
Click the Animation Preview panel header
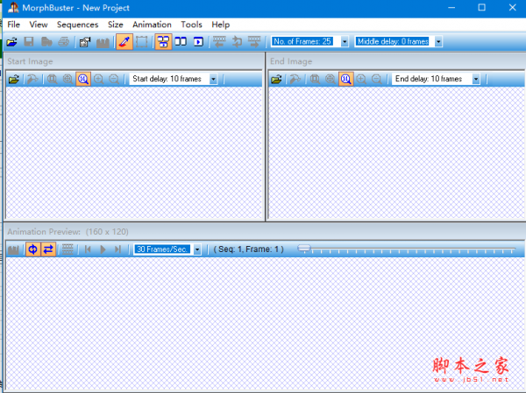265,232
